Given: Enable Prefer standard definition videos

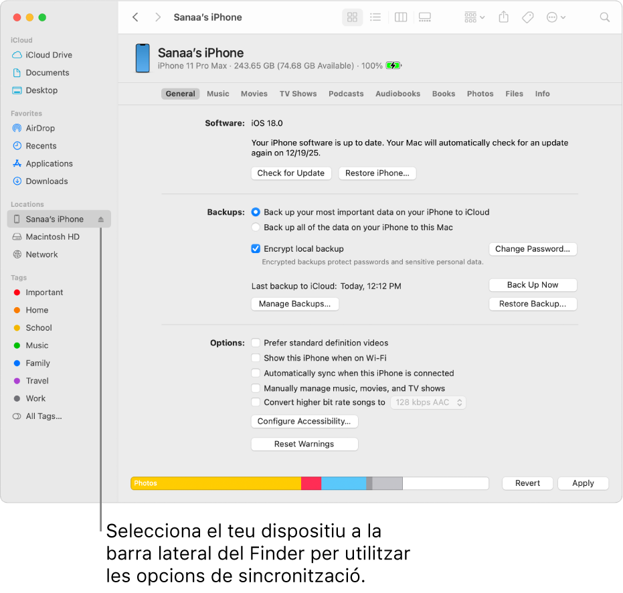Looking at the screenshot, I should 256,343.
